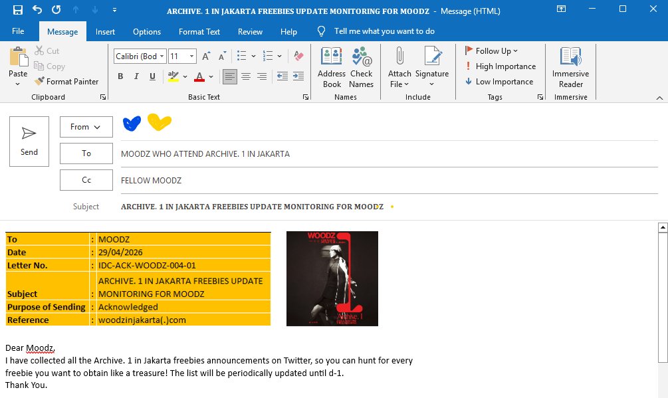Open the From account dropdown
668x398 pixels.
[x=86, y=127]
